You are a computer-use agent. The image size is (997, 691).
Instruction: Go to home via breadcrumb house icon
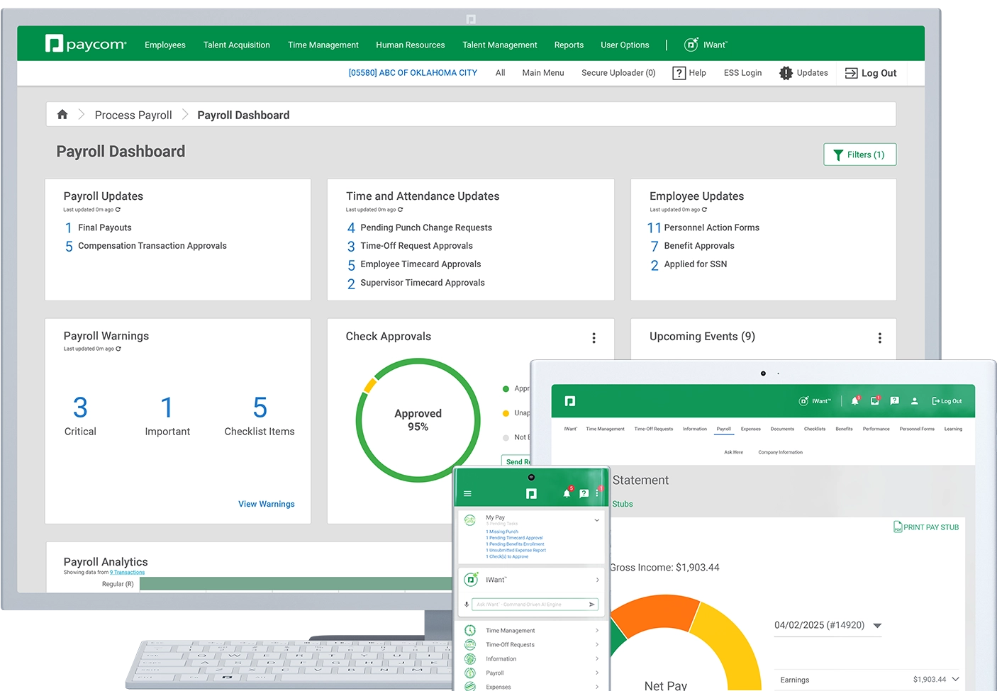(62, 115)
